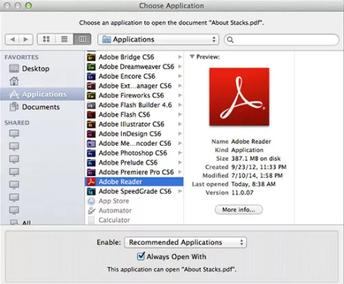This screenshot has height=284, width=344.
Task: Switch to column view
Action: [x=83, y=39]
